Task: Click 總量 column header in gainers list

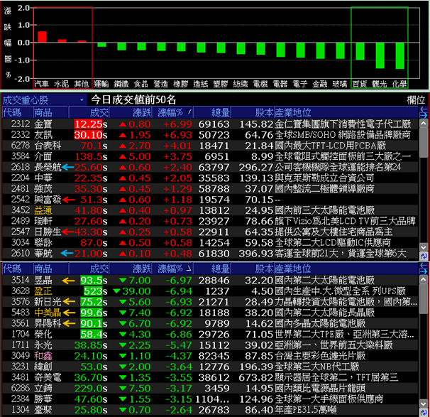Action: 212,112
